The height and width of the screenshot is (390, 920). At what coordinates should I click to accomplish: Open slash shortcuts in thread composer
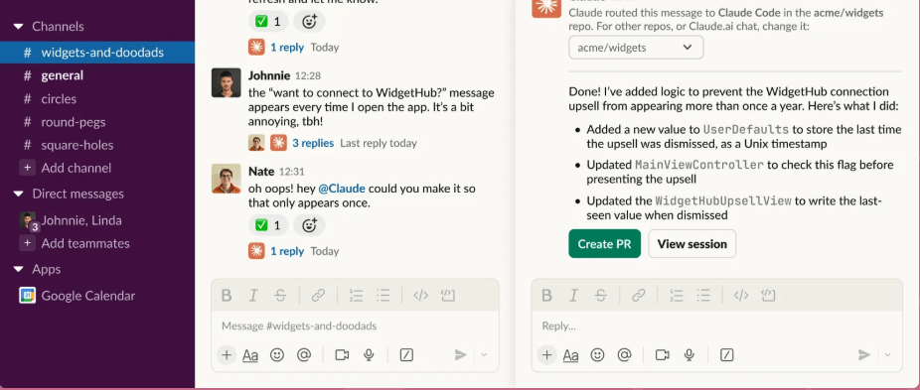(727, 355)
